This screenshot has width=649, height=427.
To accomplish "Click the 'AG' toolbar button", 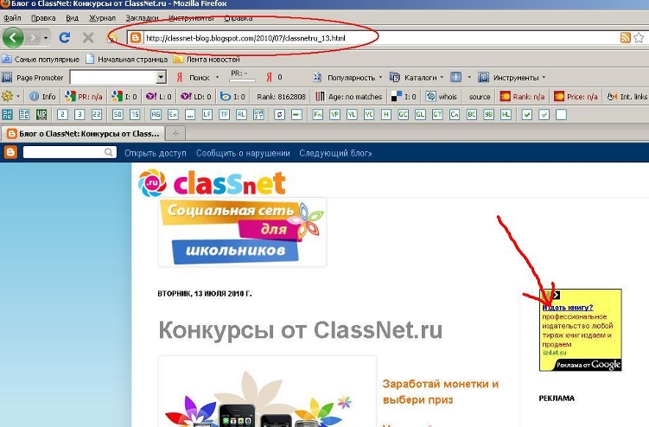I will (x=156, y=114).
